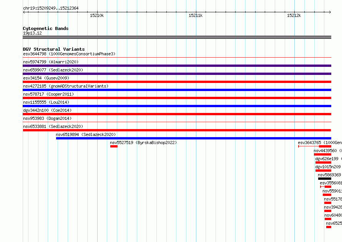This screenshot has width=342, height=242.
Task: Click the chr19:15209249..15212364 coordinate label
Action: (51, 8)
